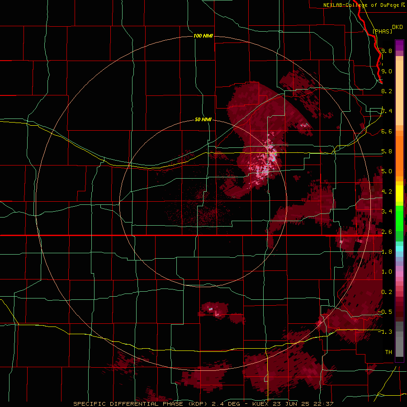Select the 1.0 value on the legend
The image size is (407, 407).
pyautogui.click(x=387, y=272)
